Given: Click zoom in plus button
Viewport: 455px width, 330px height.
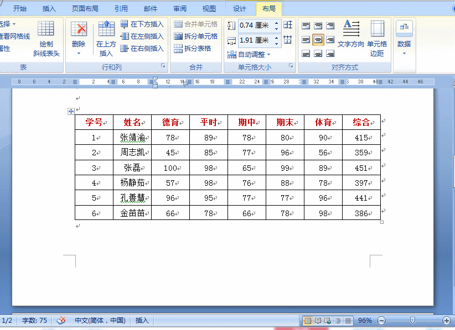Looking at the screenshot, I should coord(446,321).
